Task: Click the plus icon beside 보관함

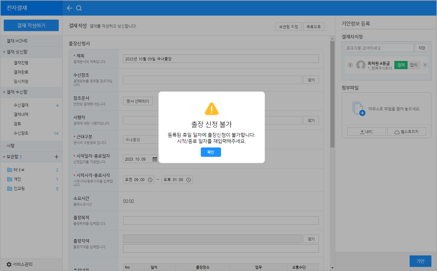Action: coord(57,157)
